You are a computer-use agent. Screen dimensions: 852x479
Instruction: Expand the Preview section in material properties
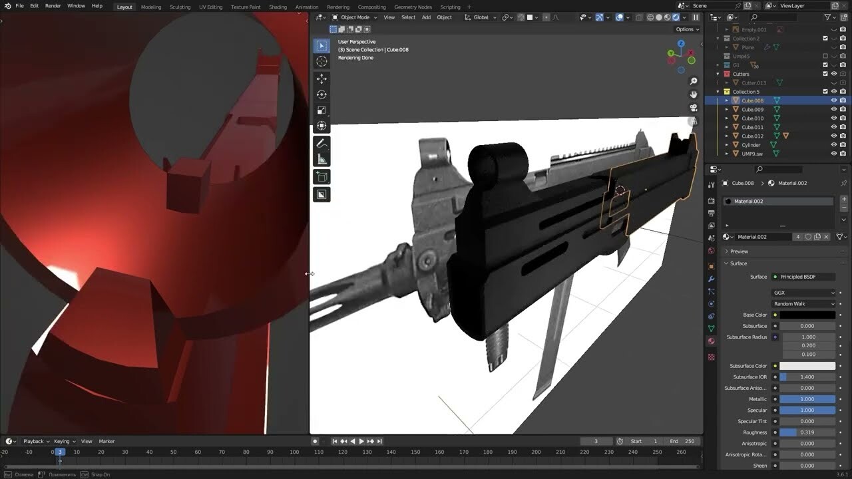coord(738,251)
